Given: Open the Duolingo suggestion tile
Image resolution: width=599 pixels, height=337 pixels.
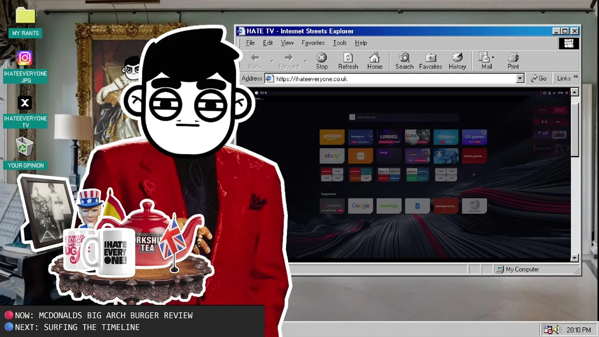Looking at the screenshot, I should pyautogui.click(x=389, y=206).
